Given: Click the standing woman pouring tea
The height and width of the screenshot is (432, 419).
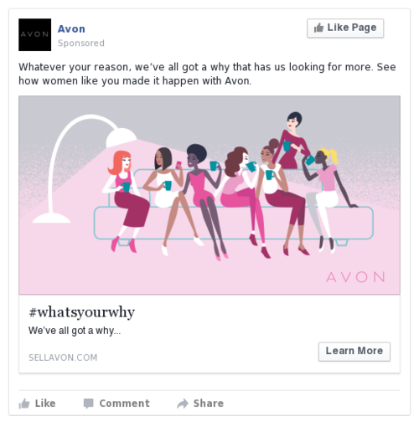Looking at the screenshot, I should [292, 141].
